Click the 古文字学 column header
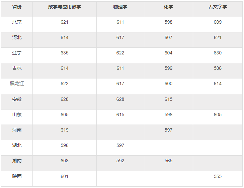The height and width of the screenshot is (188, 244). pyautogui.click(x=218, y=7)
